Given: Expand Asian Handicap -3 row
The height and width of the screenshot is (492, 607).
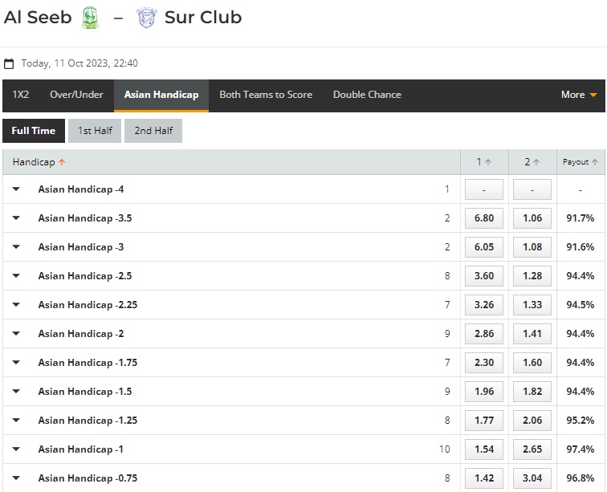Looking at the screenshot, I should coord(16,247).
